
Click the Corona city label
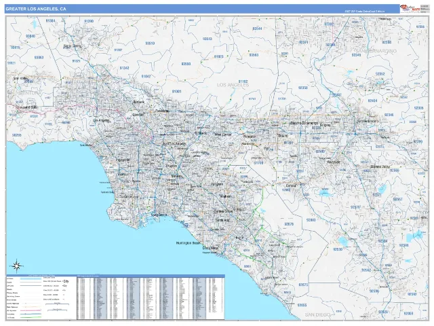pyautogui.click(x=291, y=185)
